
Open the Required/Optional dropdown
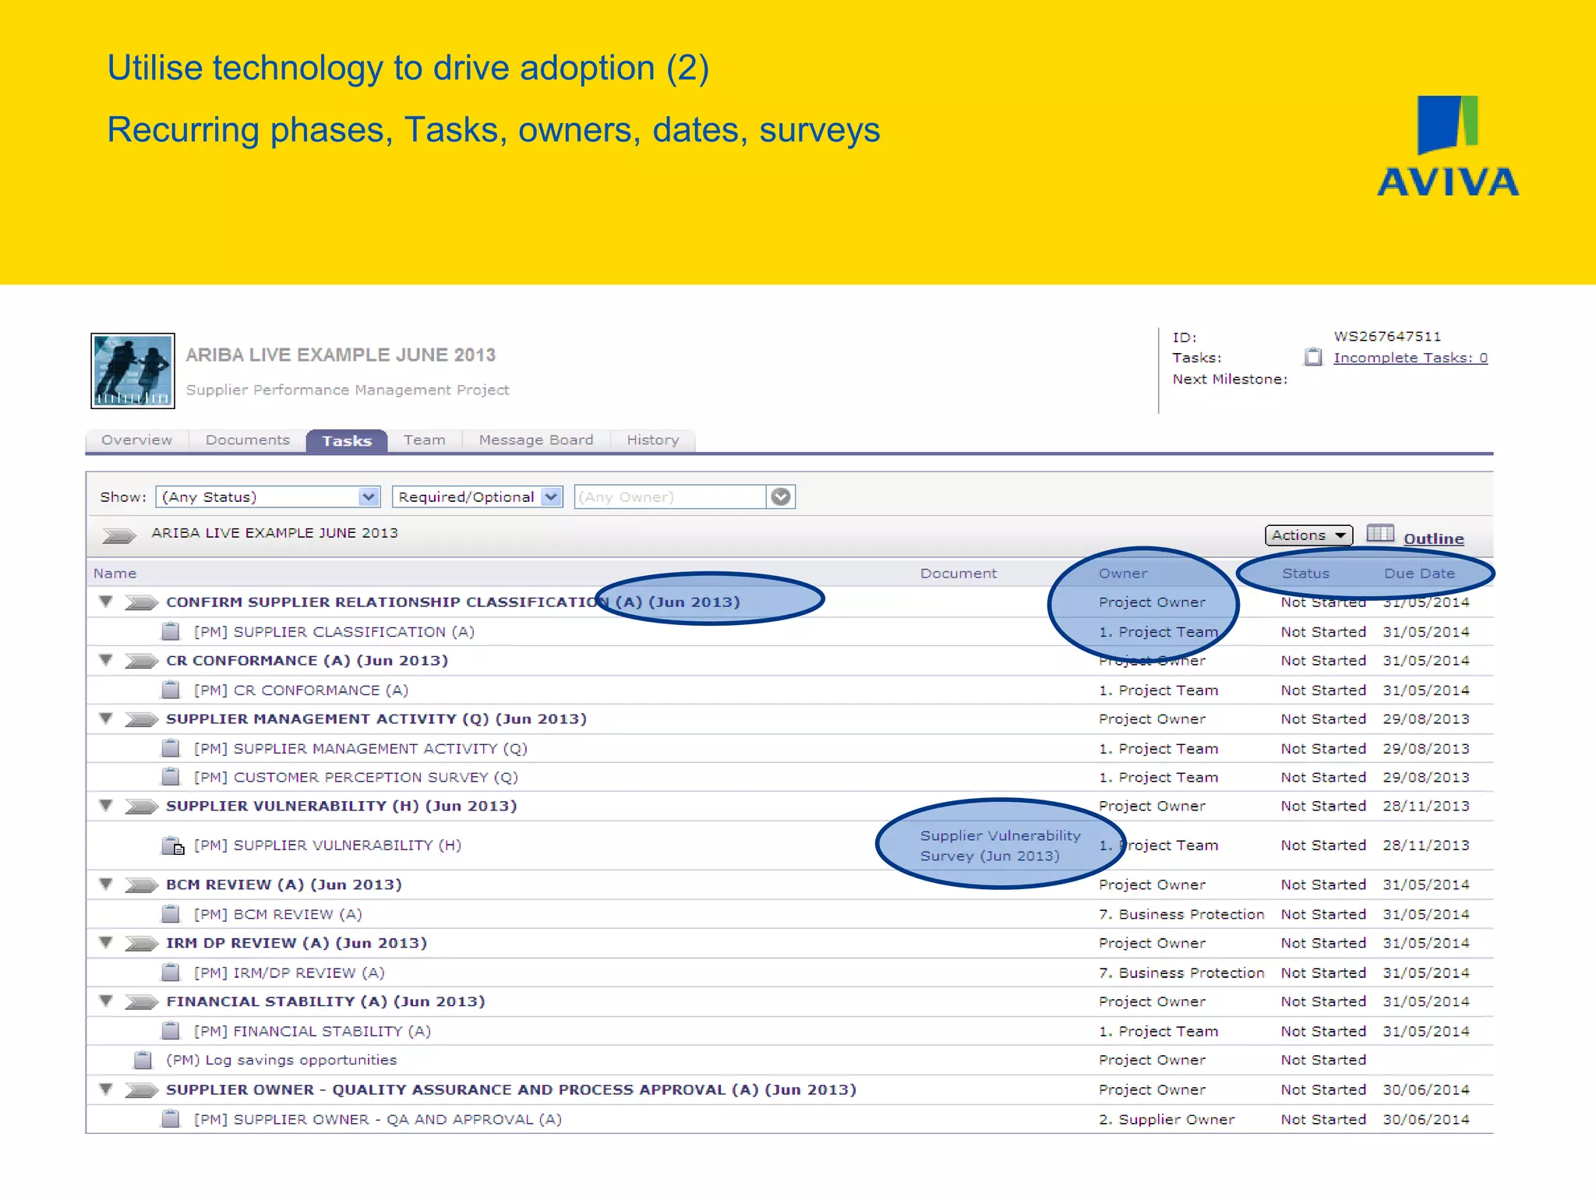477,496
